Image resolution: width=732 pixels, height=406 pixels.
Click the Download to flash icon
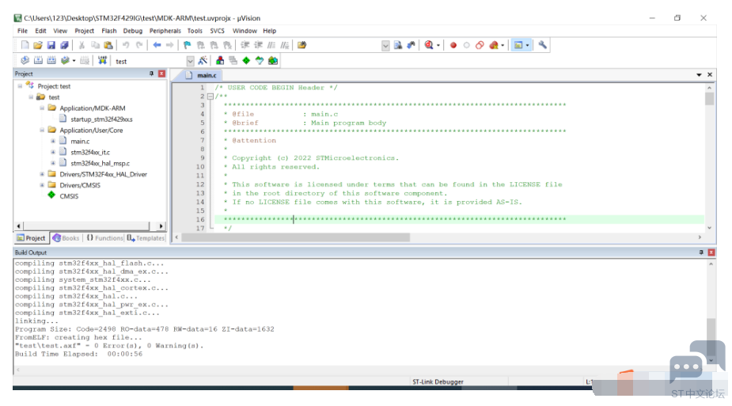tap(102, 61)
